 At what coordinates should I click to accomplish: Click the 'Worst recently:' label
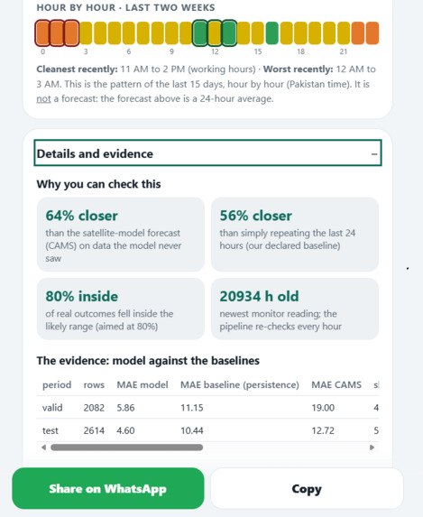click(x=298, y=69)
